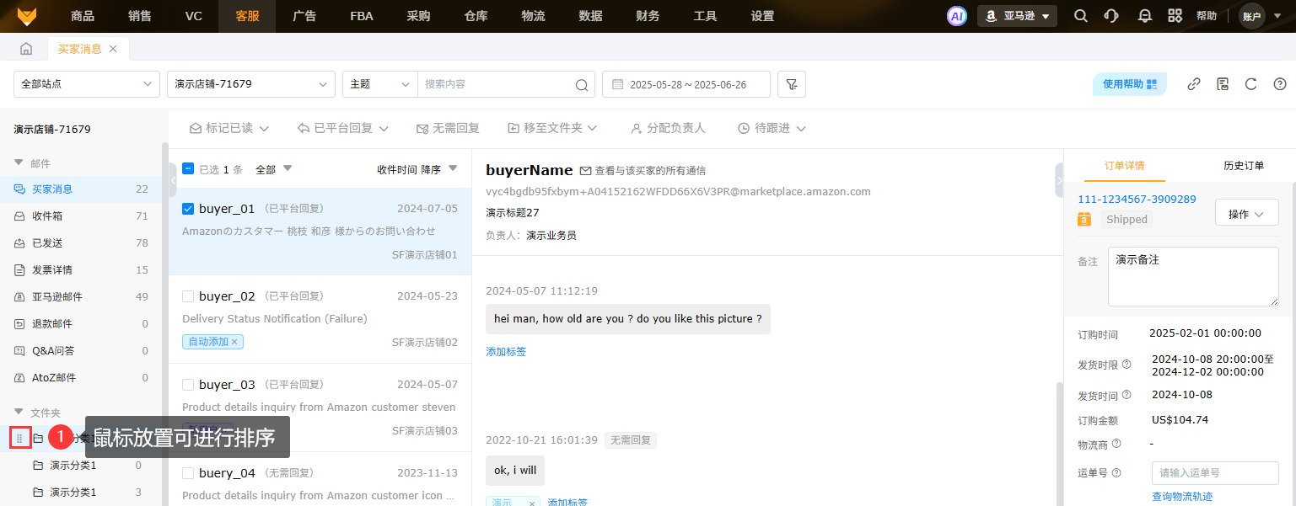
Task: Open the 全部站点 dropdown
Action: 87,84
